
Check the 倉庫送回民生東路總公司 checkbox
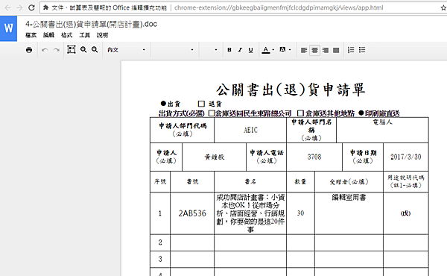pos(212,113)
